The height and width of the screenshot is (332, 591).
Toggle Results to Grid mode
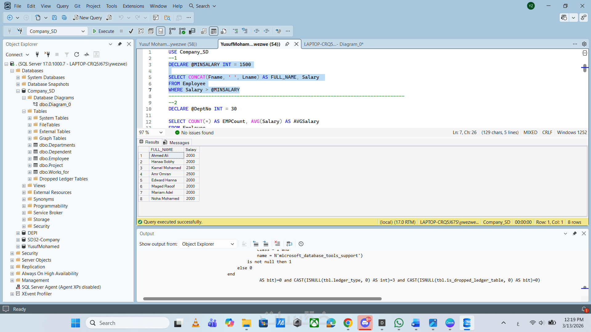[x=214, y=31]
